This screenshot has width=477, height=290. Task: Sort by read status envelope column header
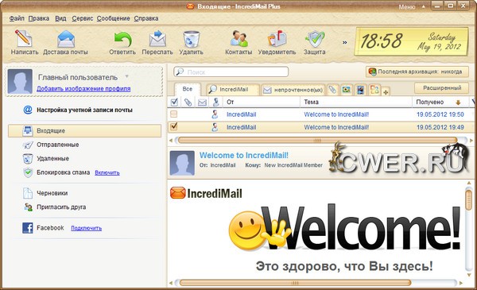coord(202,102)
